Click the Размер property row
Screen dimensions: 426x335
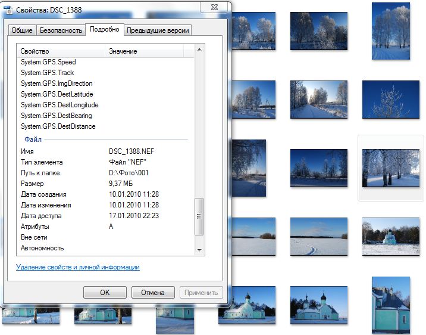[x=106, y=184]
